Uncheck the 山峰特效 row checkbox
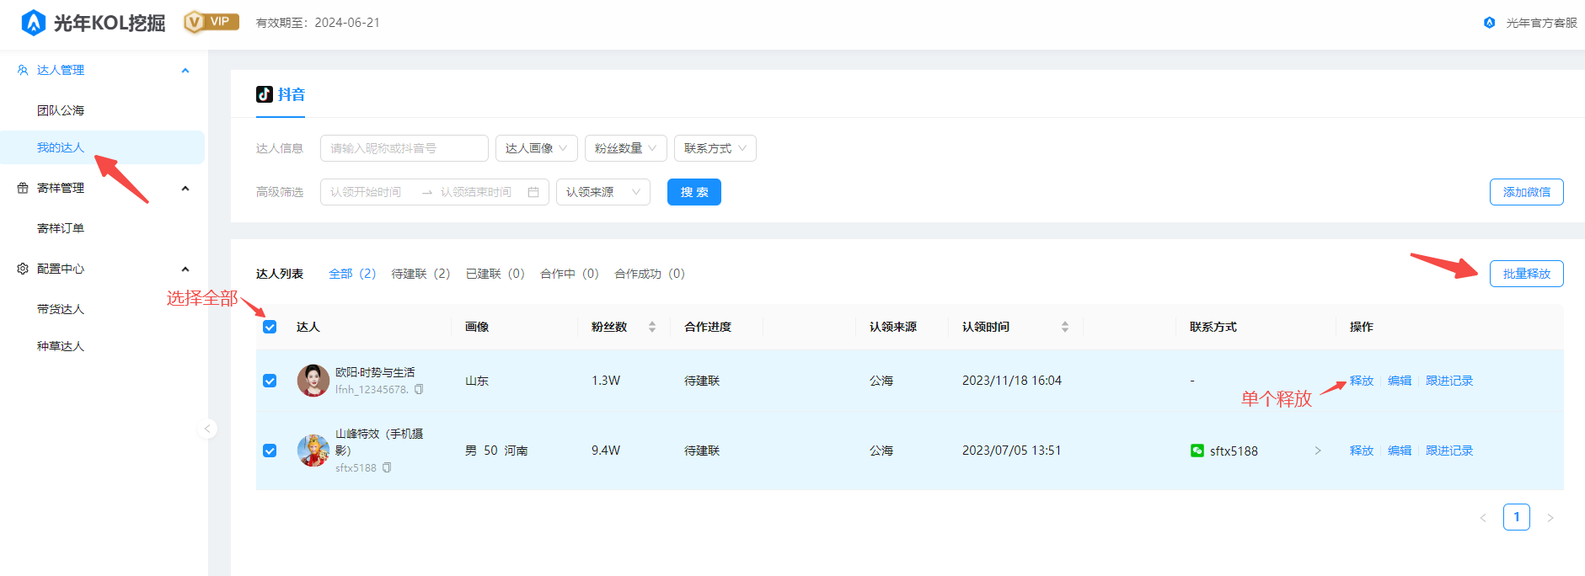Image resolution: width=1585 pixels, height=576 pixels. coord(270,451)
